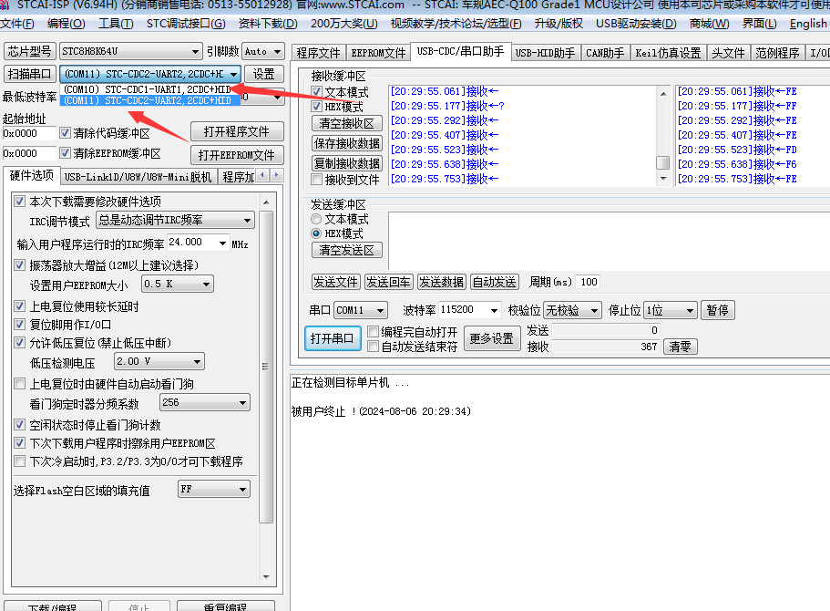Open the 文件(F) menu
This screenshot has height=611, width=830.
(x=17, y=24)
